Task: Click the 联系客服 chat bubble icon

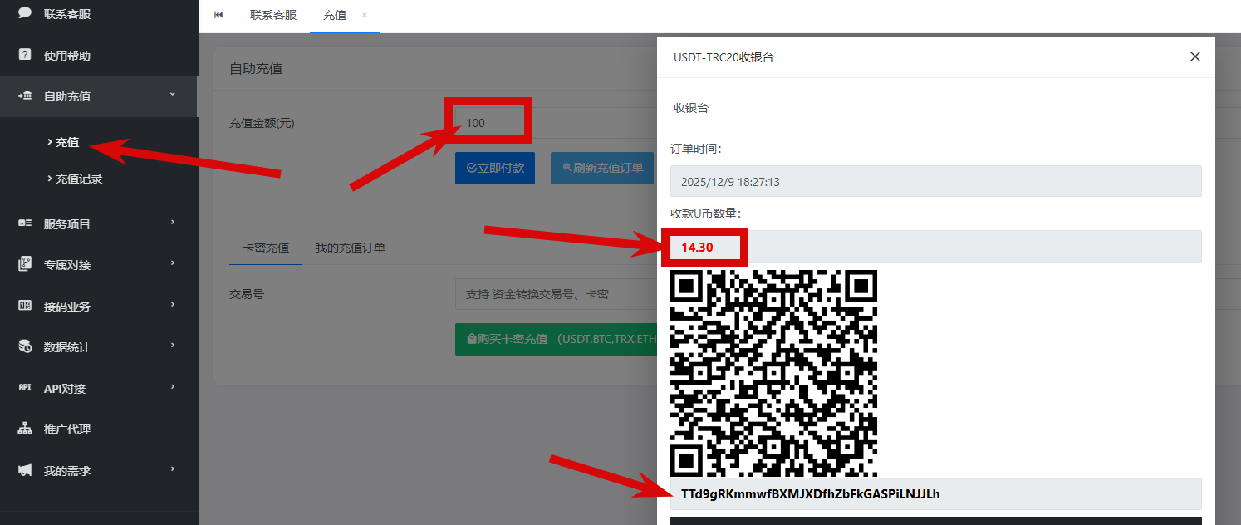Action: 25,14
